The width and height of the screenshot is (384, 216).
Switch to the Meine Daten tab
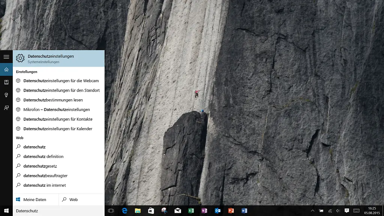(x=36, y=199)
